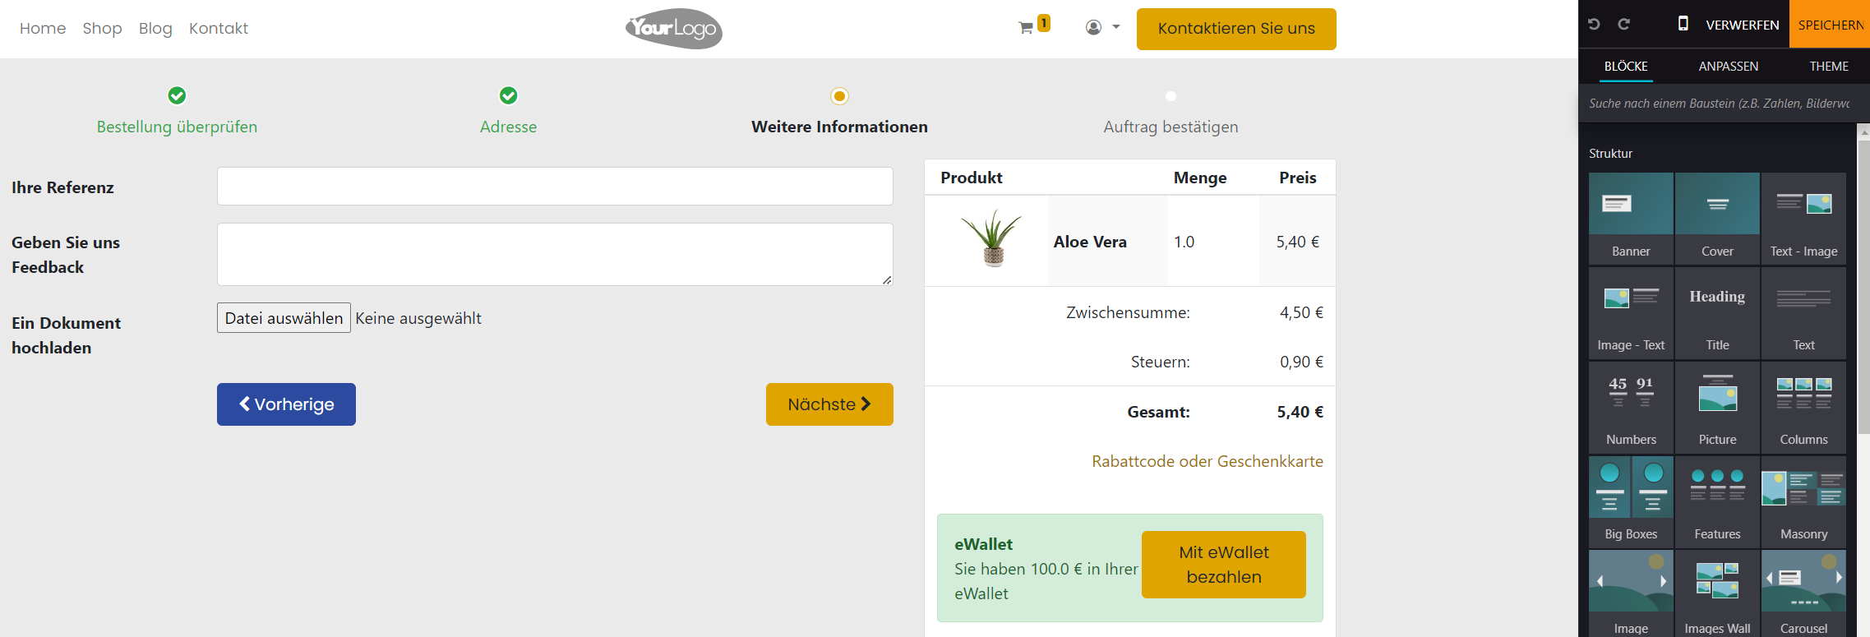Toggle mobile preview icon
The height and width of the screenshot is (637, 1870).
[1683, 24]
